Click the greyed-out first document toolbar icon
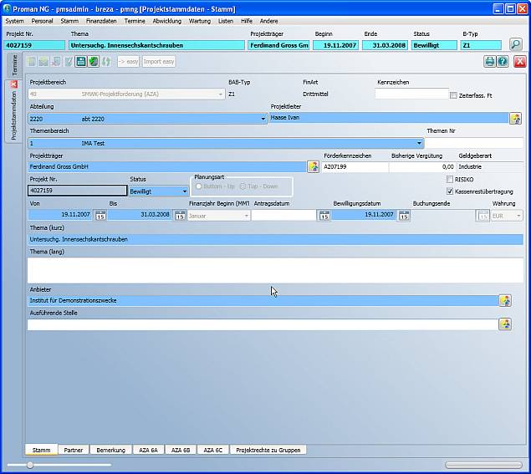The width and height of the screenshot is (531, 474). coord(31,62)
